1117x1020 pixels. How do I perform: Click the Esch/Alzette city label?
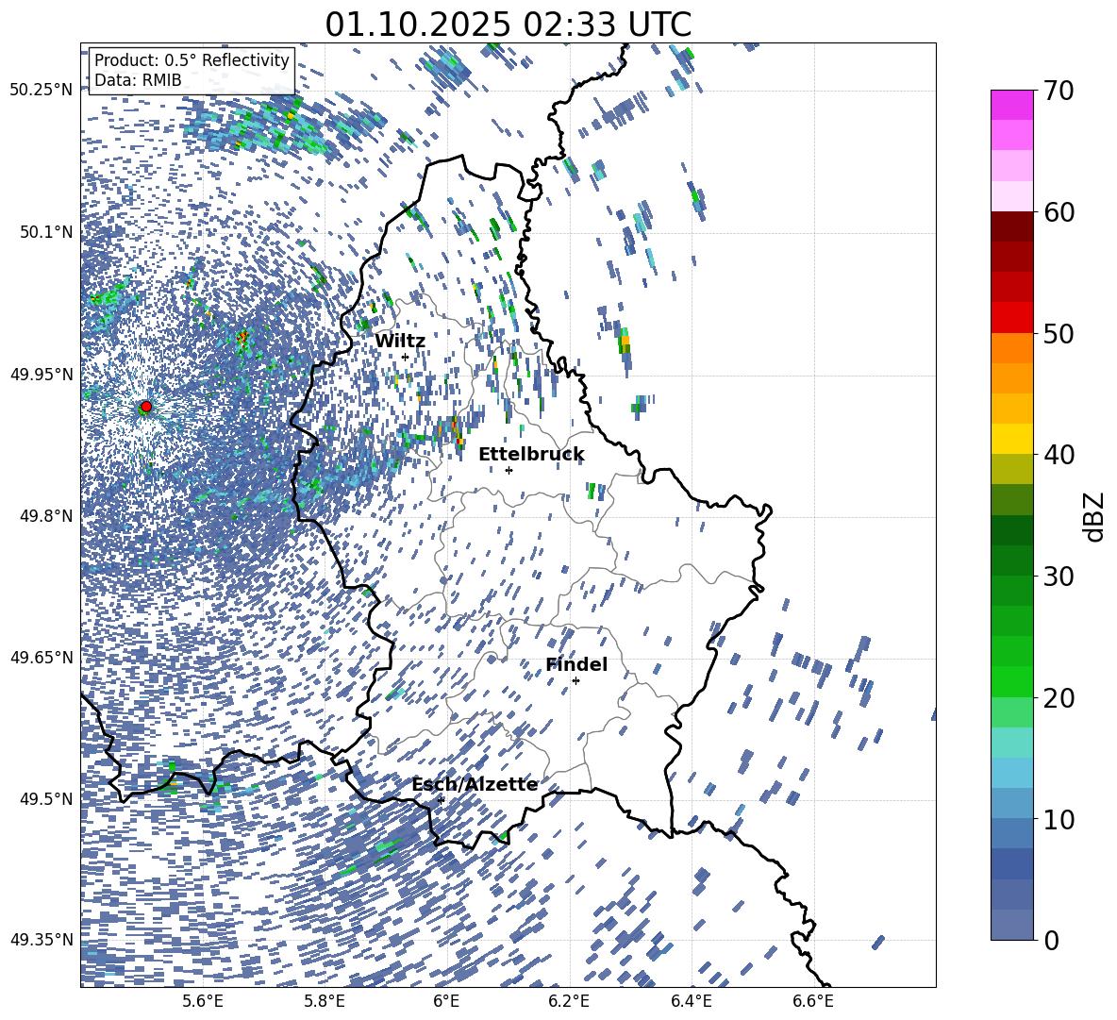pyautogui.click(x=475, y=784)
